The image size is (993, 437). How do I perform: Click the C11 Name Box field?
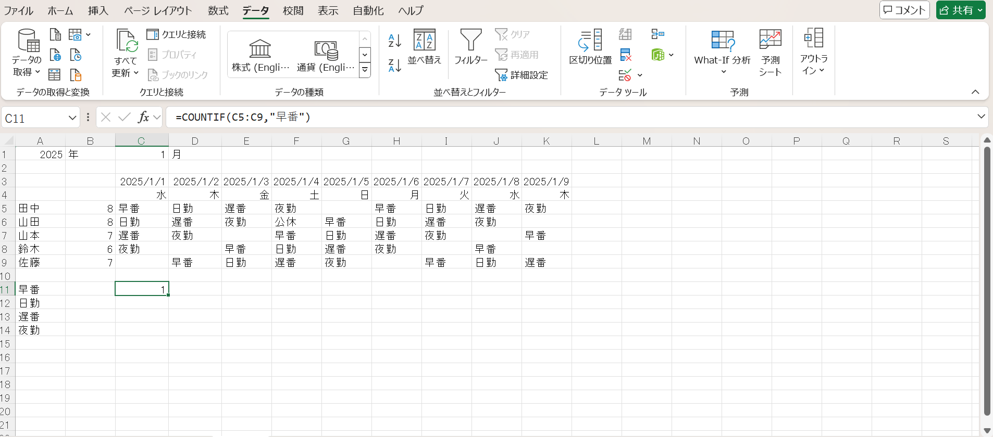click(34, 118)
